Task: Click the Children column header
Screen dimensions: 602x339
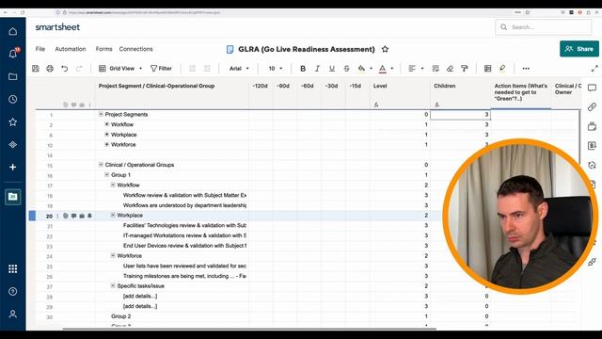Action: click(460, 94)
